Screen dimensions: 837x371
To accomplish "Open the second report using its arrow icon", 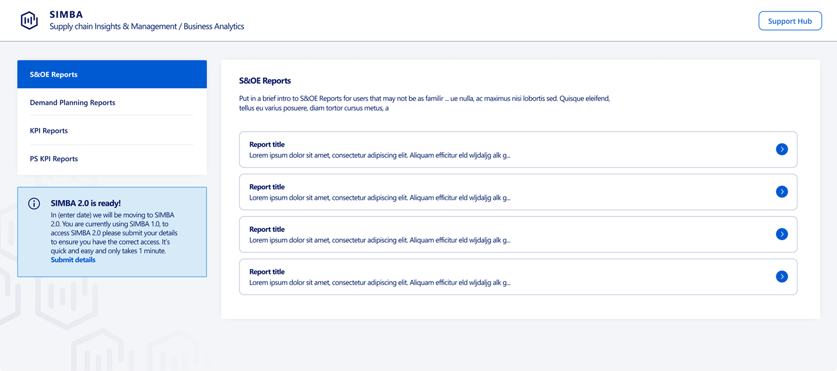I will click(x=782, y=192).
